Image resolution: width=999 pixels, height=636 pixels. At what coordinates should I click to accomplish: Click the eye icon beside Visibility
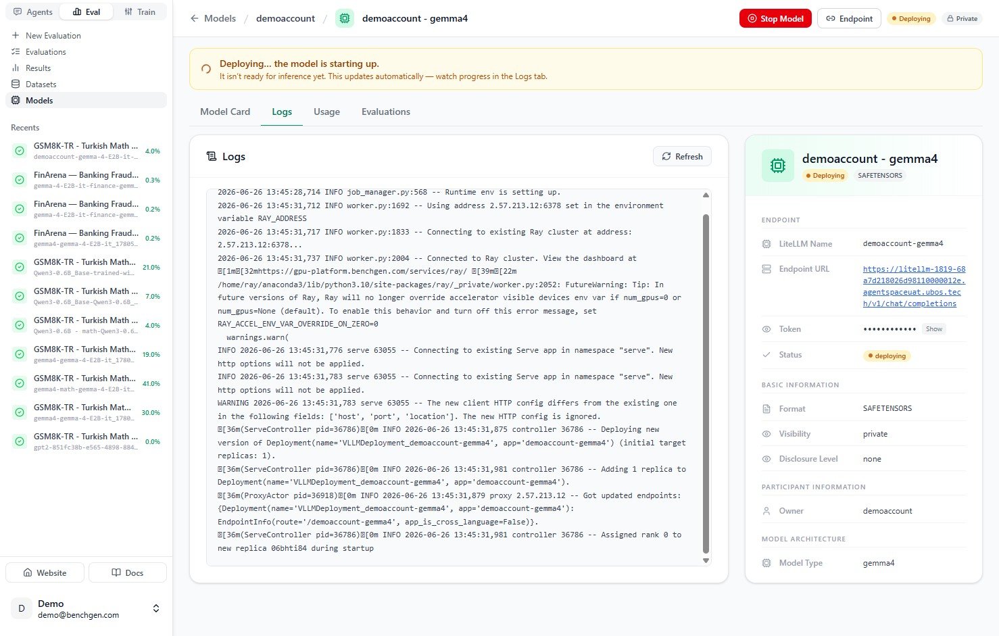click(766, 434)
